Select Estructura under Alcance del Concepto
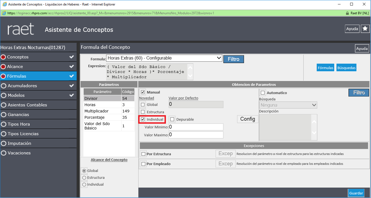The height and width of the screenshot is (198, 371). (84, 178)
